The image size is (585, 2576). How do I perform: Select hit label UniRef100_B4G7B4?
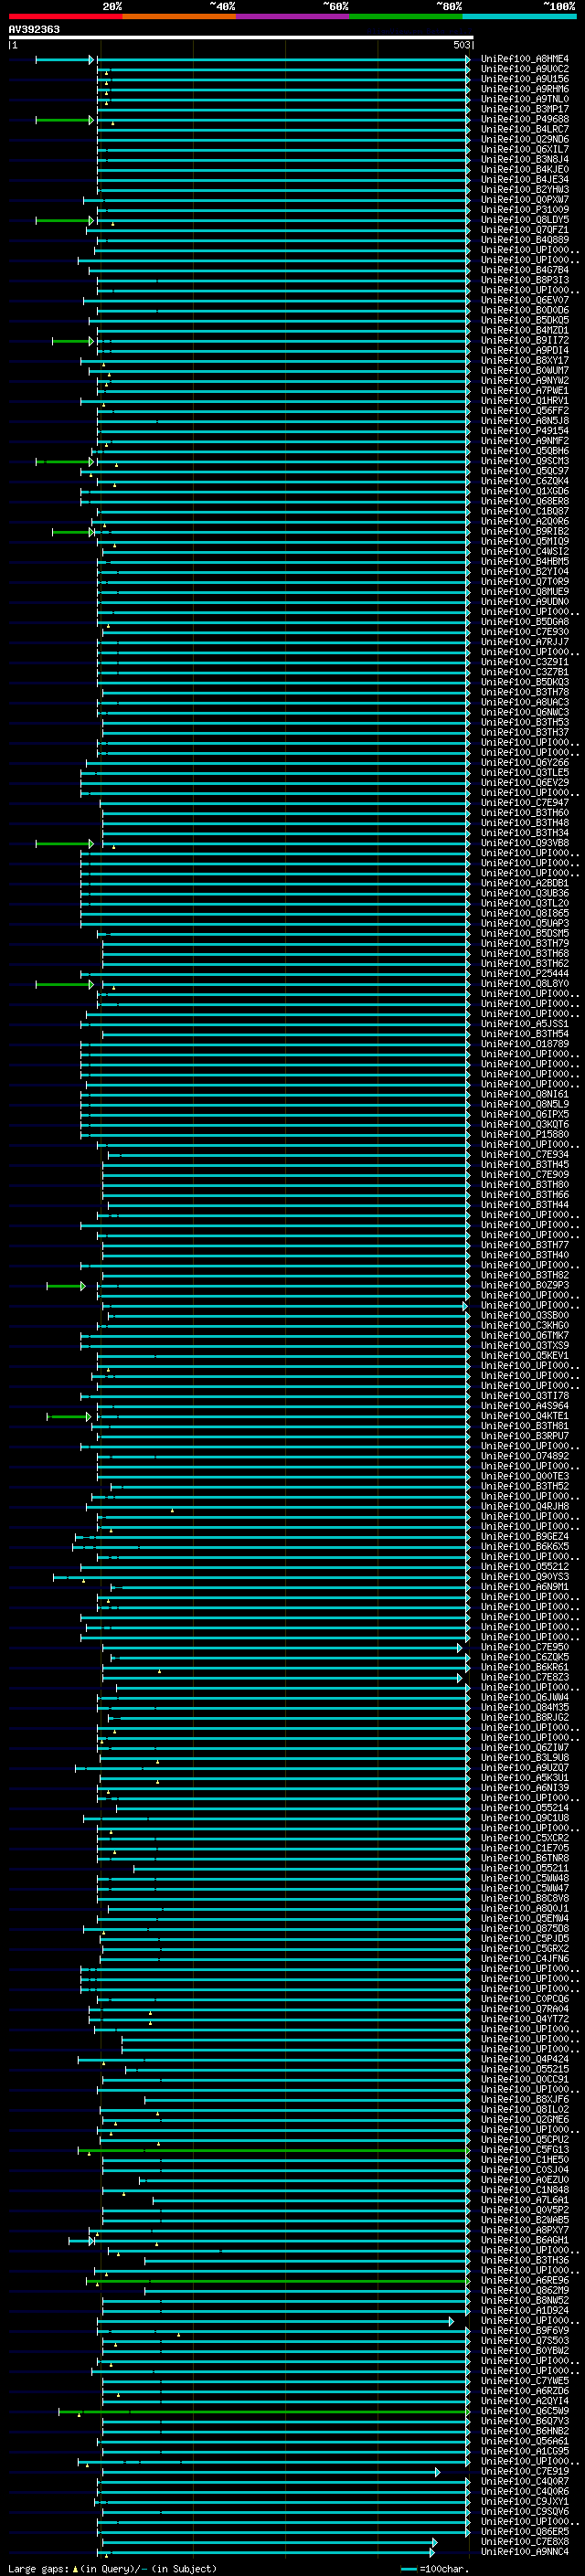tap(524, 270)
